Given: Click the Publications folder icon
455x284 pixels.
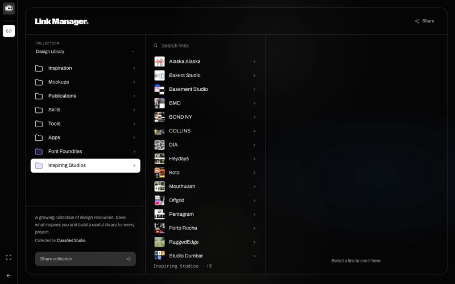Looking at the screenshot, I should tap(39, 96).
